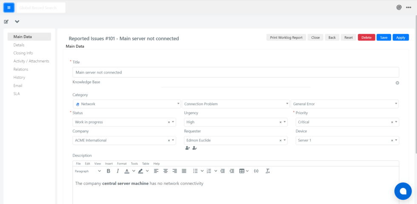Open the text color dropdown arrow
417x204 pixels.
[134, 171]
